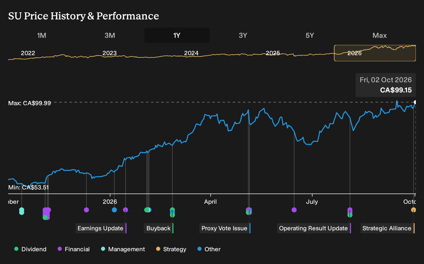Show the Max price history

[x=380, y=35]
